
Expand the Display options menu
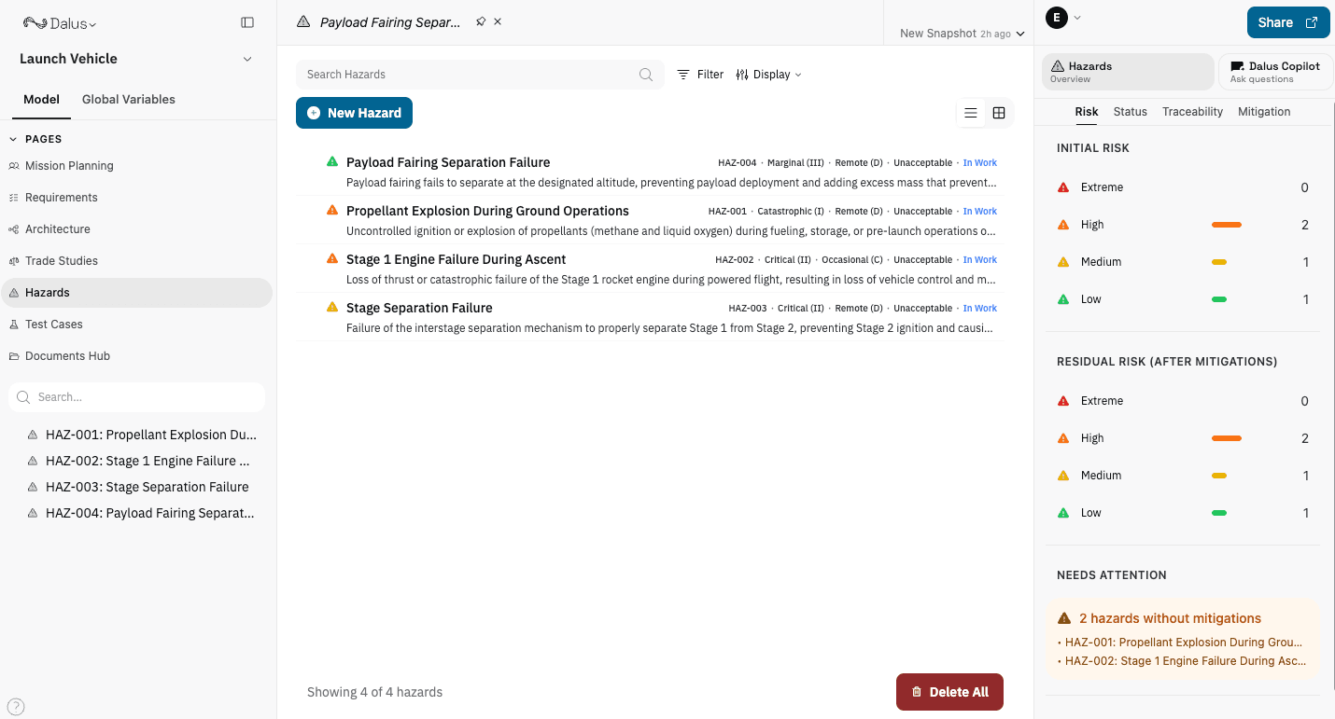click(x=768, y=74)
